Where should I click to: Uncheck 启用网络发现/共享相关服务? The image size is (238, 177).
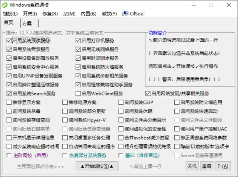(148, 93)
